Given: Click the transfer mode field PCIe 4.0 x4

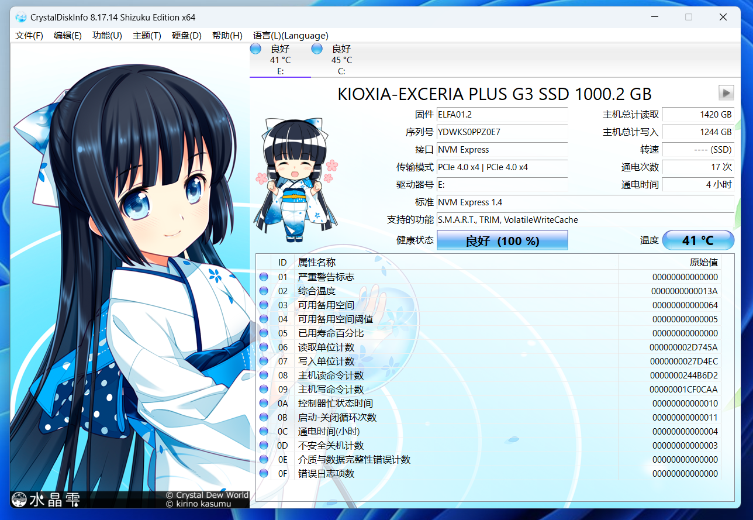Looking at the screenshot, I should 502,167.
